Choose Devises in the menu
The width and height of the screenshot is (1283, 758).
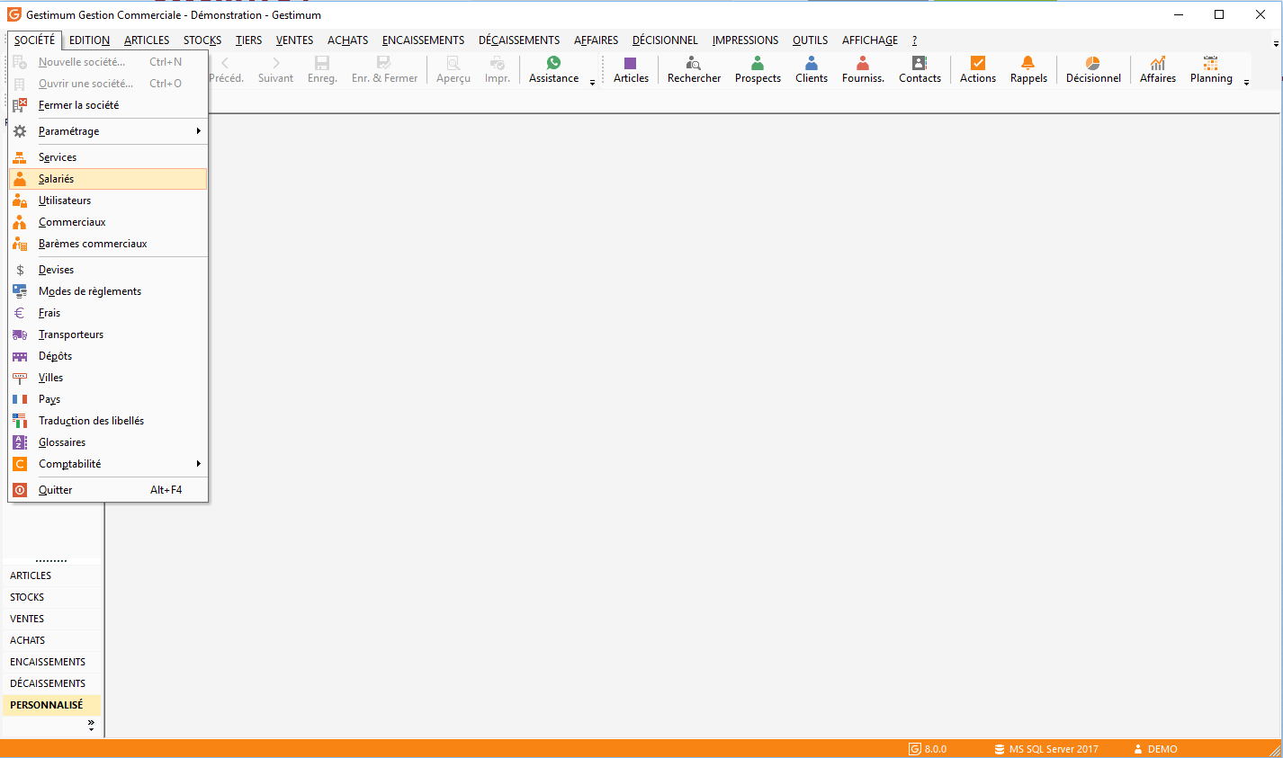(x=108, y=270)
